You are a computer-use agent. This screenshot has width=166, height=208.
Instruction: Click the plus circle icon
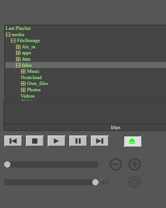click(x=135, y=164)
